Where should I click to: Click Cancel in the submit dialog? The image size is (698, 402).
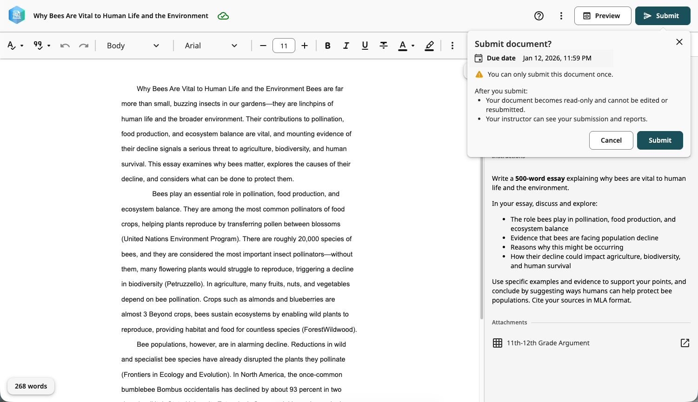tap(611, 140)
